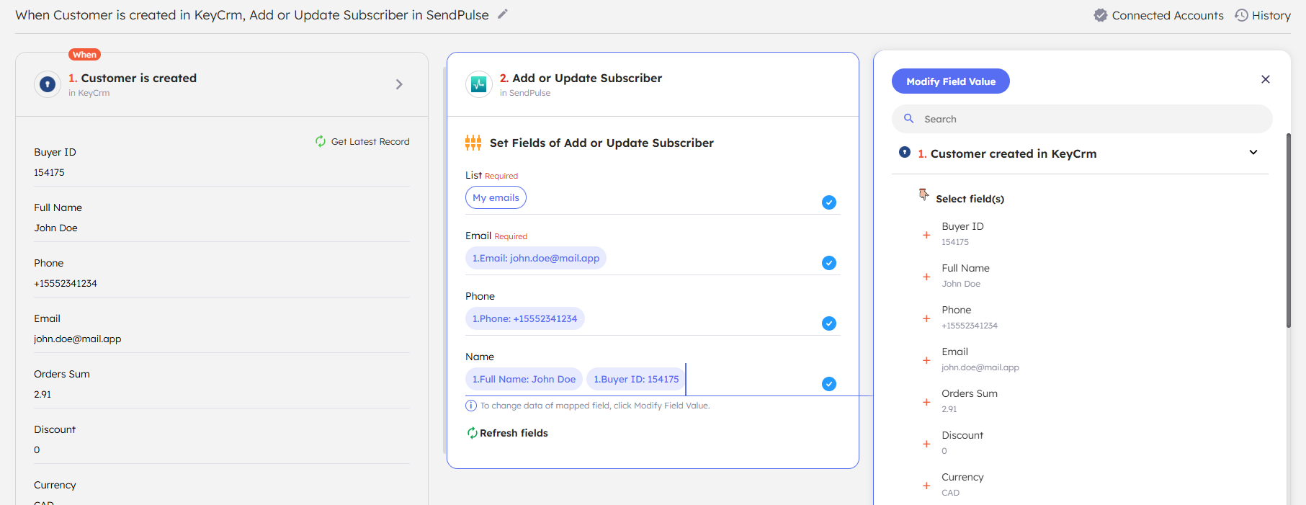Image resolution: width=1306 pixels, height=505 pixels.
Task: Click the info icon beside Modify Field hint
Action: (x=471, y=406)
